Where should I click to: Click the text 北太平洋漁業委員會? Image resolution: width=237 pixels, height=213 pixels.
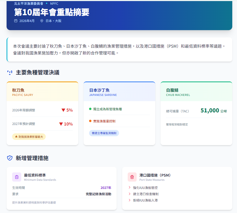point(29,3)
